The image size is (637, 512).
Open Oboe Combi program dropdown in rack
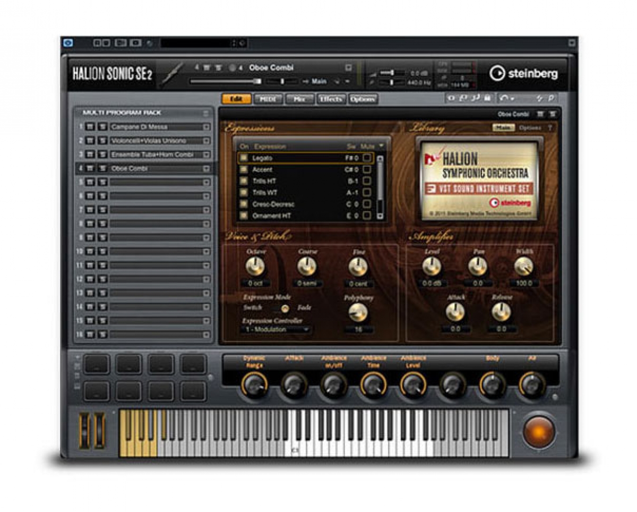click(206, 168)
